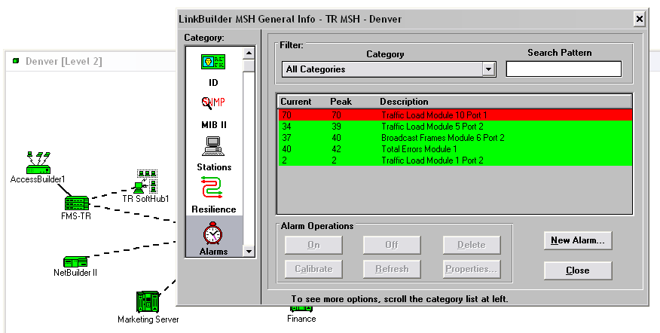660x333 pixels.
Task: Click the green Denver map window icon
Action: click(x=16, y=61)
